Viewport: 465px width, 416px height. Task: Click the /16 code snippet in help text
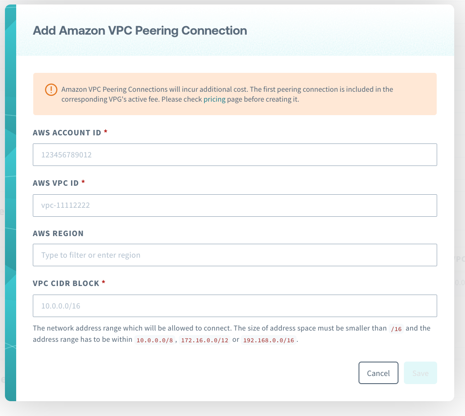[x=396, y=329]
